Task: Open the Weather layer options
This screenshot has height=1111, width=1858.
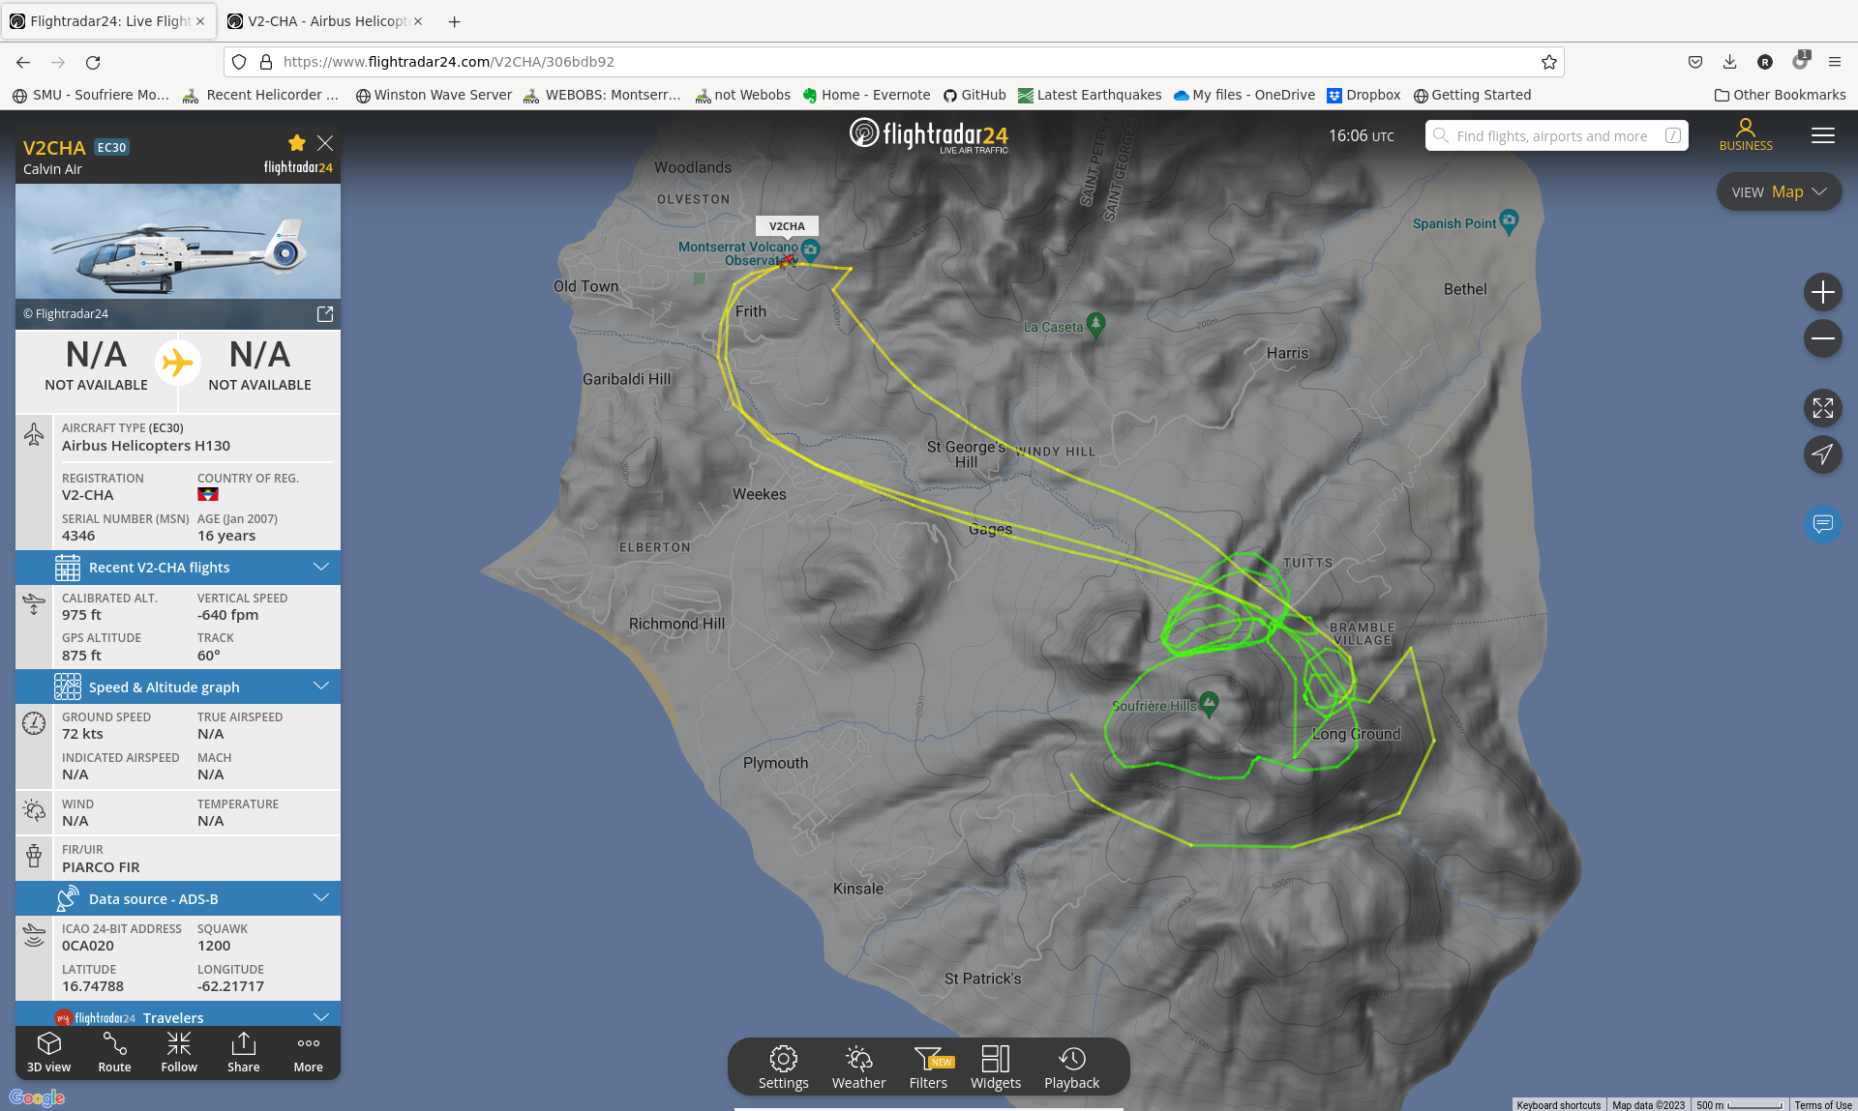Action: pos(858,1067)
